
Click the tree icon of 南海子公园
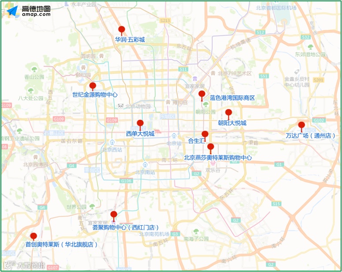[x=196, y=231]
